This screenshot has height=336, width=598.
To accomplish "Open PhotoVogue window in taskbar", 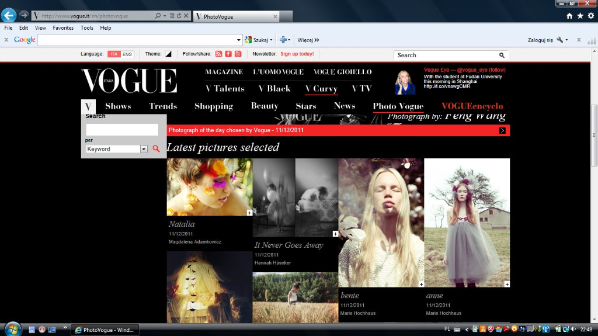I will pyautogui.click(x=106, y=330).
